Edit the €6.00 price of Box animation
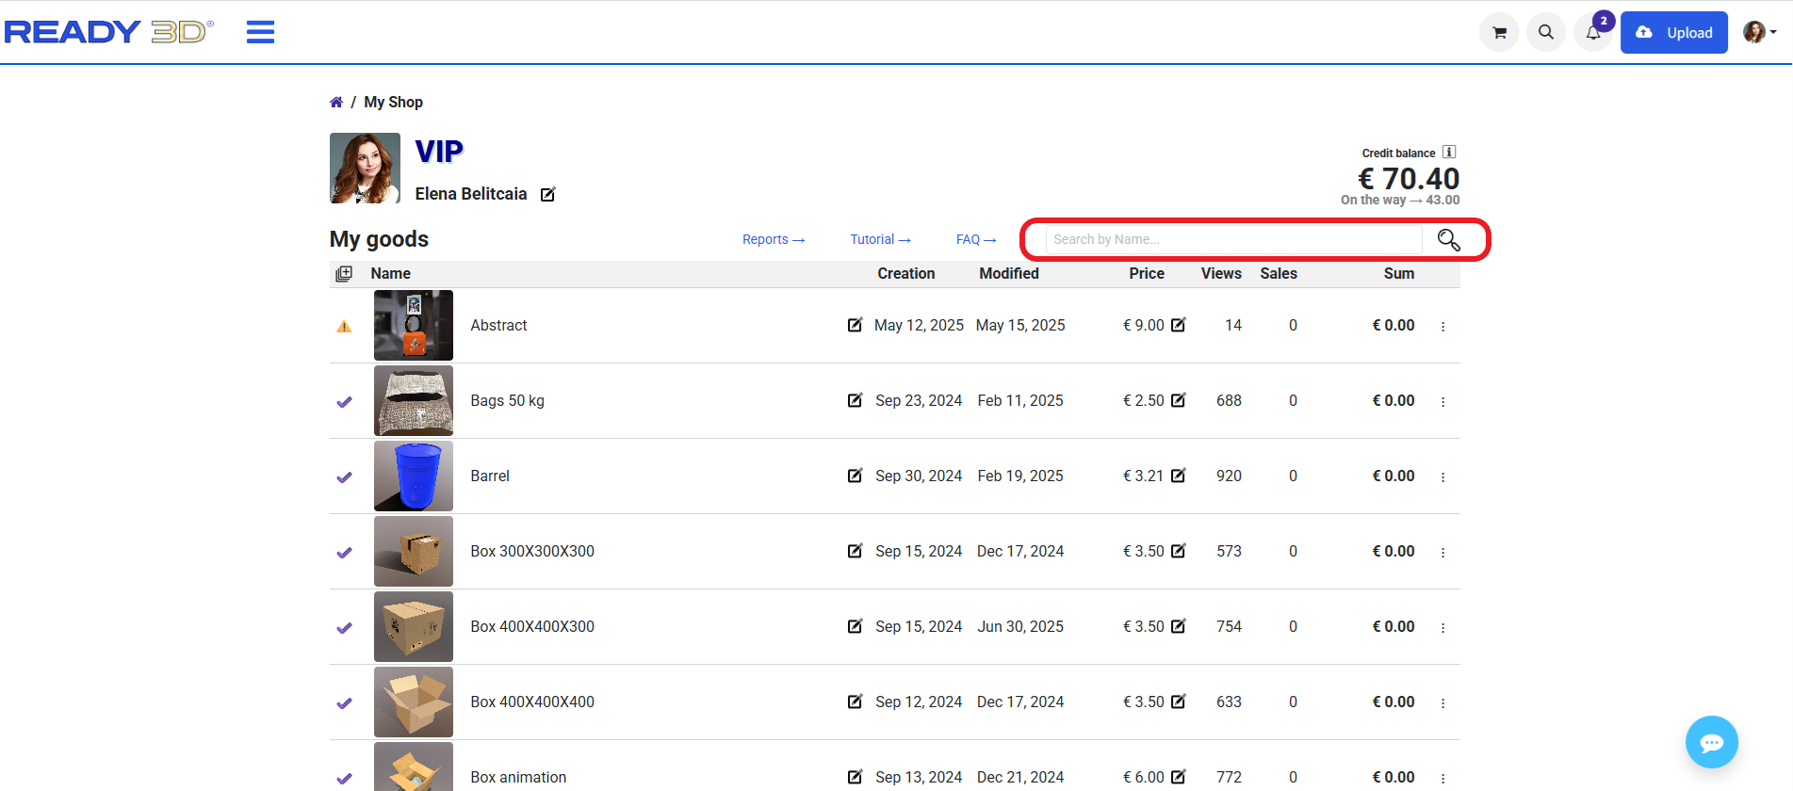This screenshot has width=1793, height=791. pyautogui.click(x=1178, y=777)
